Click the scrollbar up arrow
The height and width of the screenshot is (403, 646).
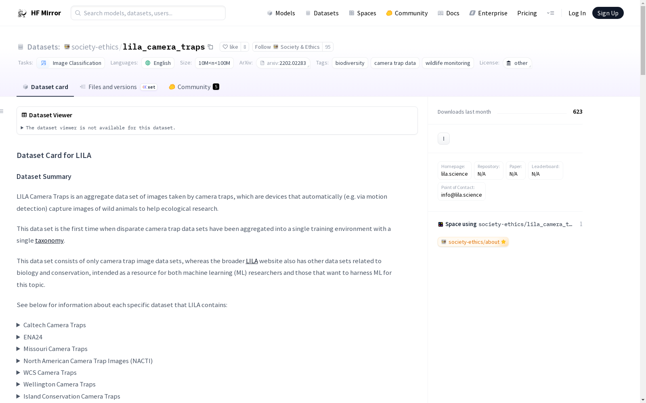[x=643, y=3]
